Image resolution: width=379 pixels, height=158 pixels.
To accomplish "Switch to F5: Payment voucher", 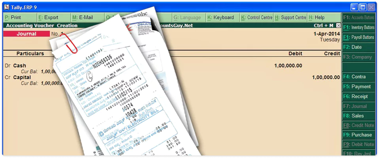I will tap(358, 87).
